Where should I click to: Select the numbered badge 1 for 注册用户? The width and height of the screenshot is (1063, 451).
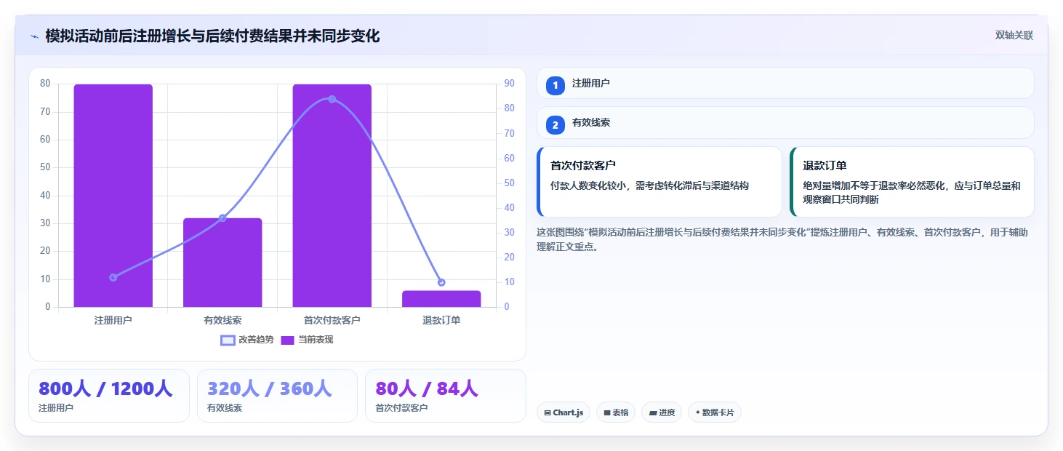pos(555,85)
